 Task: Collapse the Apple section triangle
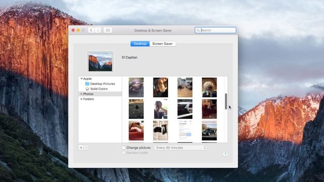(82, 79)
